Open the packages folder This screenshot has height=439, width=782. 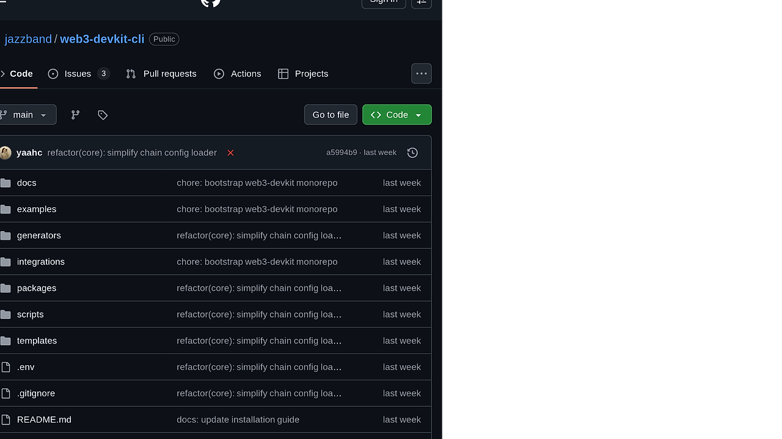click(37, 288)
